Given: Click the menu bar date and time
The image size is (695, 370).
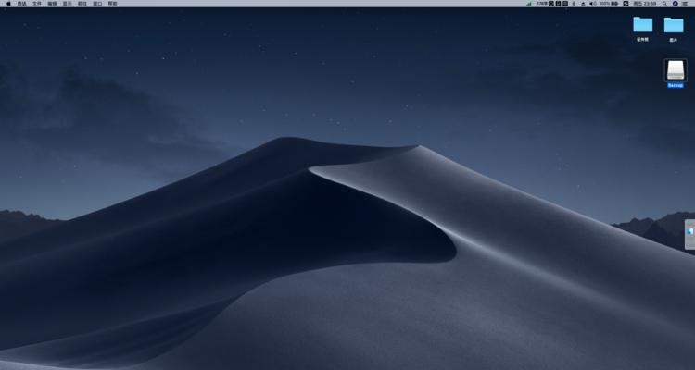Looking at the screenshot, I should (x=644, y=3).
